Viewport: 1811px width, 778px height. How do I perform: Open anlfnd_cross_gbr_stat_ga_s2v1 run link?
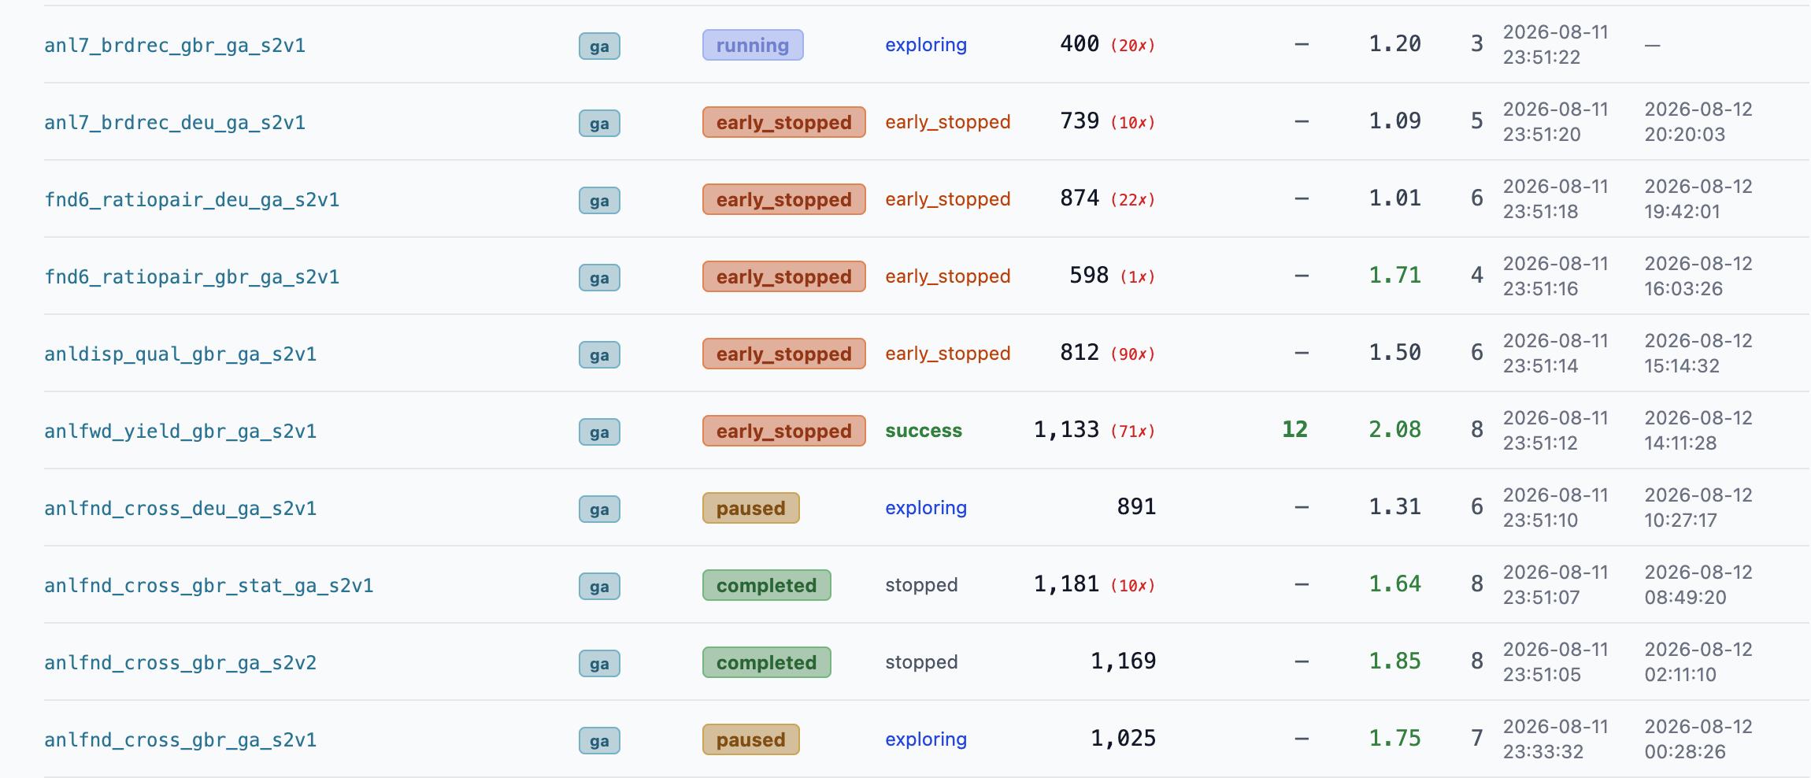209,586
